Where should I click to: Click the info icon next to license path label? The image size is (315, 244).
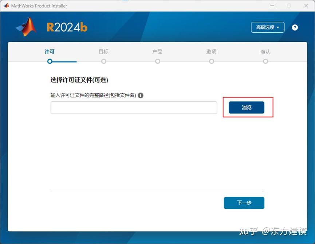(x=141, y=95)
